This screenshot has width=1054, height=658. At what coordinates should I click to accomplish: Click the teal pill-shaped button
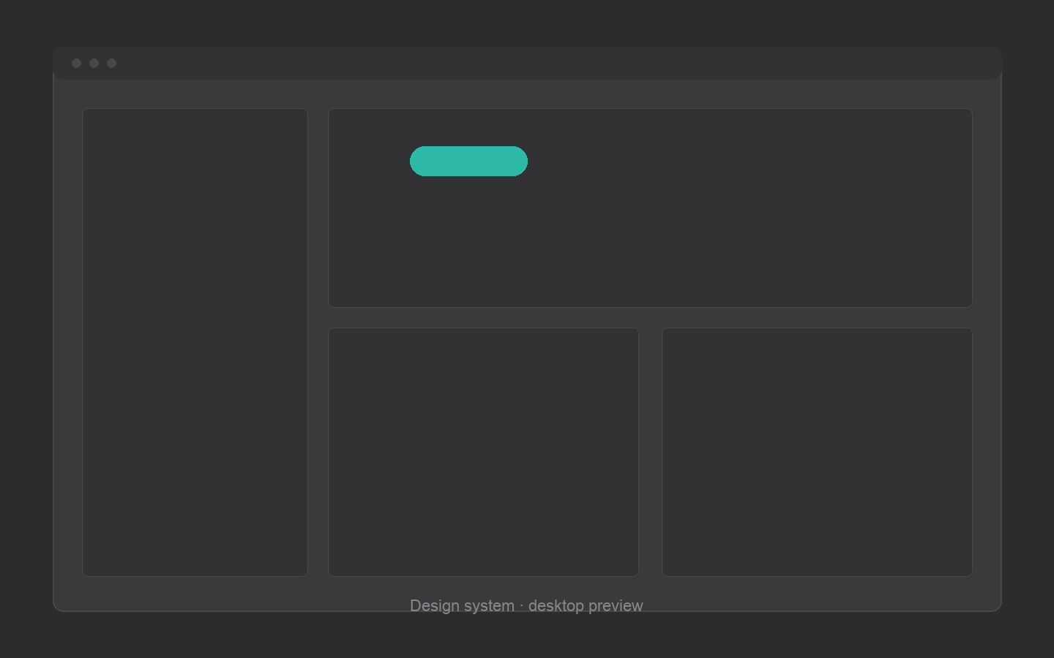[x=468, y=161]
